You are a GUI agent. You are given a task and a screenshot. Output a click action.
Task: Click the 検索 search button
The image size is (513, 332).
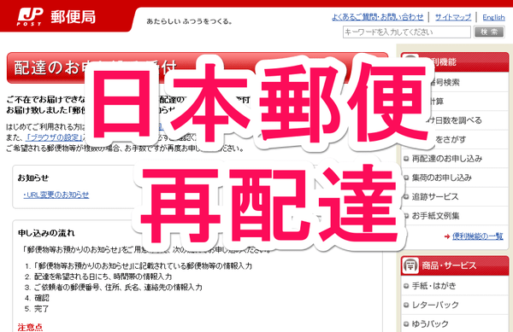tap(489, 32)
